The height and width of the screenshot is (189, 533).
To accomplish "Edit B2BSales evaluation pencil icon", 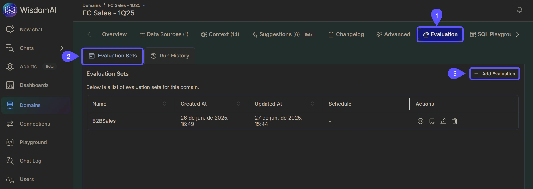I will pos(443,121).
